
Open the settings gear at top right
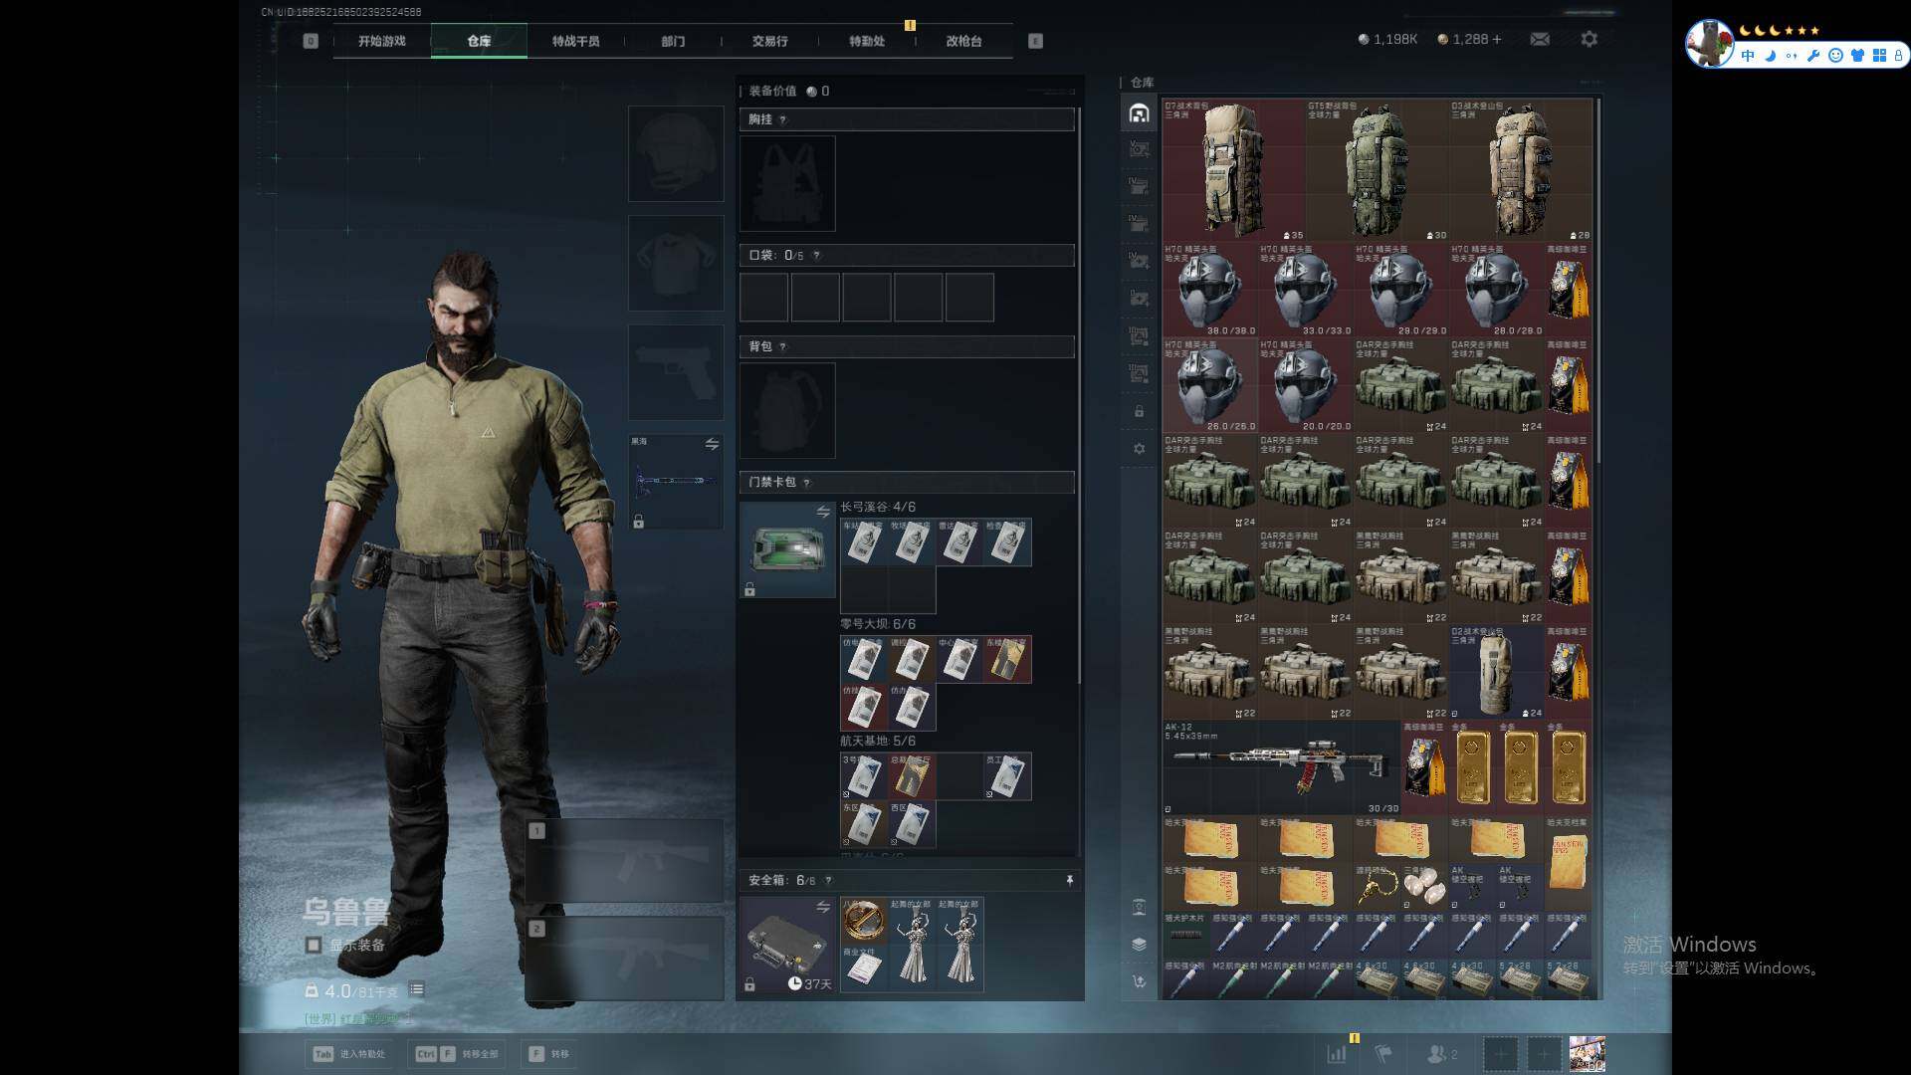pos(1589,39)
